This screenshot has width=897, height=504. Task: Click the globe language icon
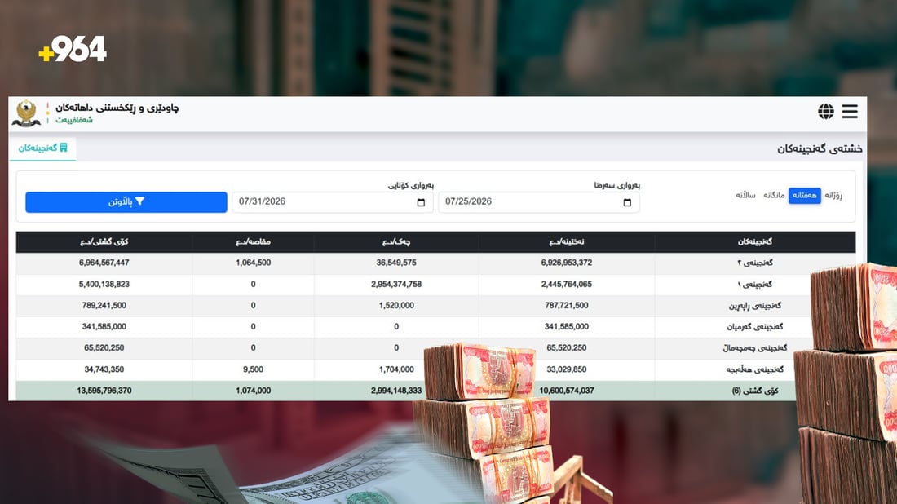[825, 112]
